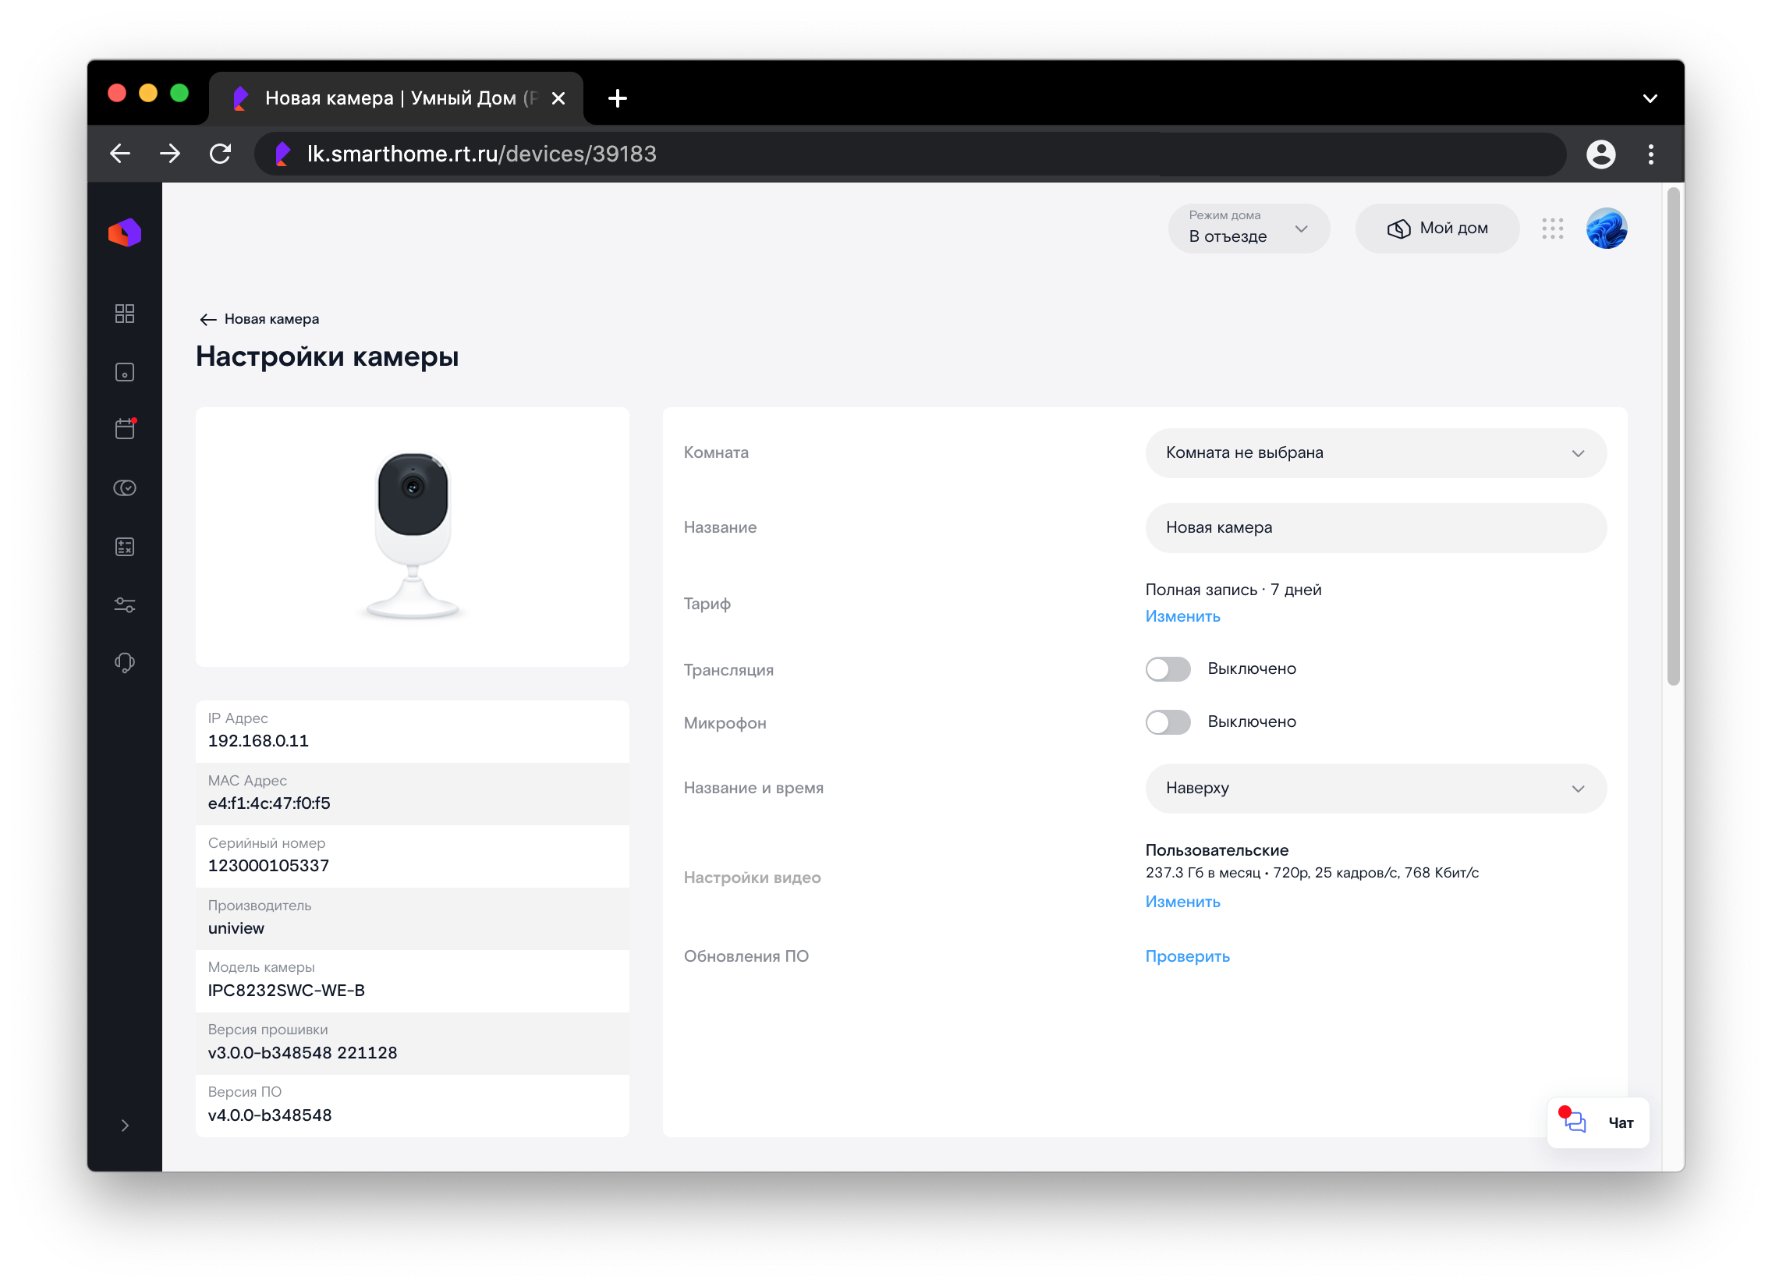
Task: Click the sliders settings icon in sidebar
Action: point(124,604)
